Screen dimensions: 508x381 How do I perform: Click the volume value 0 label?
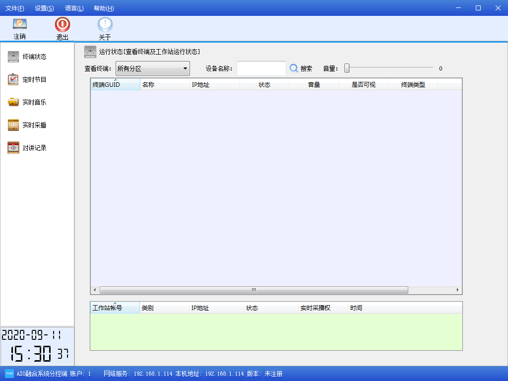coord(441,68)
